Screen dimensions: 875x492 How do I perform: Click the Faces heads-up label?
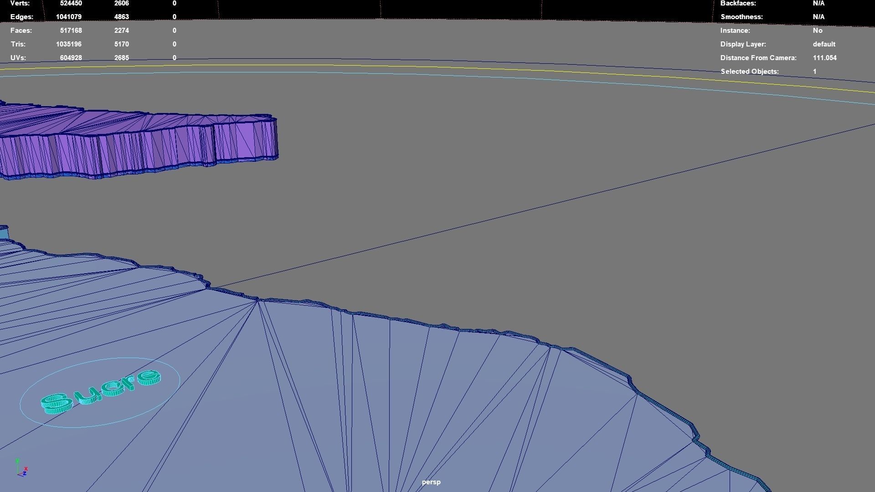pyautogui.click(x=21, y=31)
